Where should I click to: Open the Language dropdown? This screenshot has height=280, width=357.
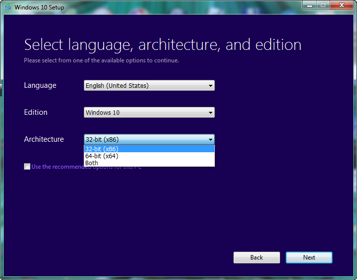click(149, 85)
